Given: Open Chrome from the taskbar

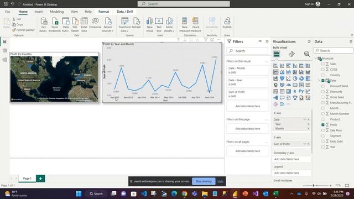Looking at the screenshot, I should (184, 194).
